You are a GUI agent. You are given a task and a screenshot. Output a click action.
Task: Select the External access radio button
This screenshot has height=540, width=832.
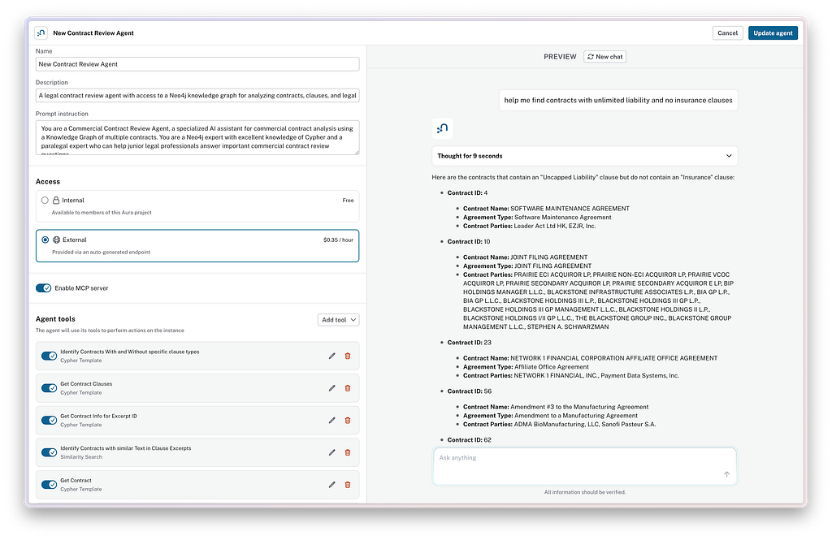(x=45, y=240)
